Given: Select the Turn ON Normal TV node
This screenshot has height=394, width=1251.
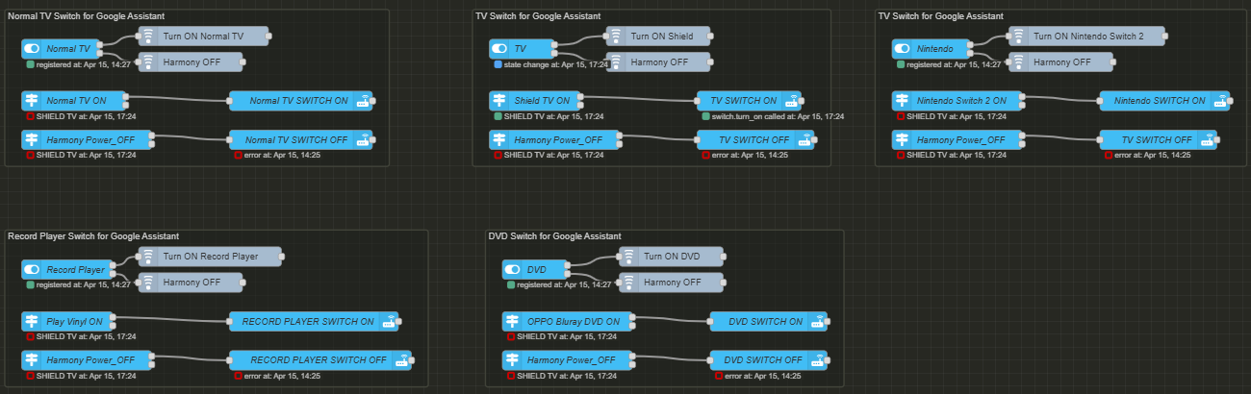Looking at the screenshot, I should 211,37.
